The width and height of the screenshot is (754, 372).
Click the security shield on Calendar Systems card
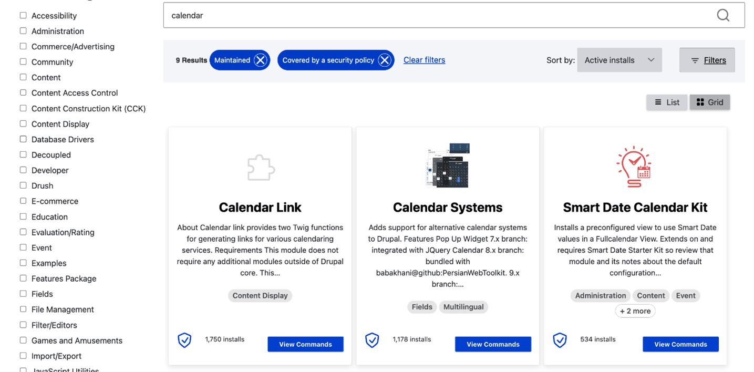pyautogui.click(x=372, y=340)
